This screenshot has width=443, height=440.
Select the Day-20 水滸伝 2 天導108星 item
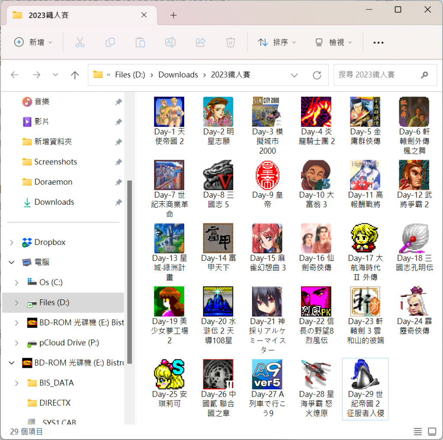click(218, 315)
